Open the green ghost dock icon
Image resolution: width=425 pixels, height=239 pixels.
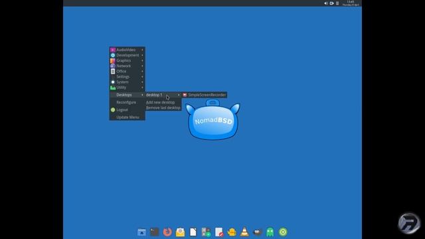[270, 232]
